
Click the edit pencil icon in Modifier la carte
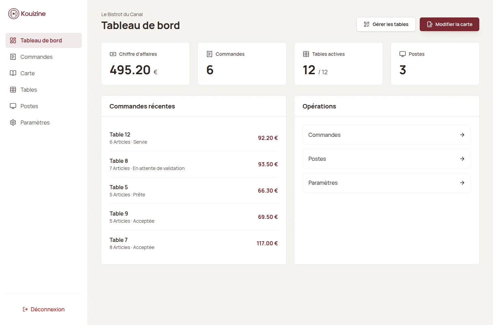[x=430, y=24]
